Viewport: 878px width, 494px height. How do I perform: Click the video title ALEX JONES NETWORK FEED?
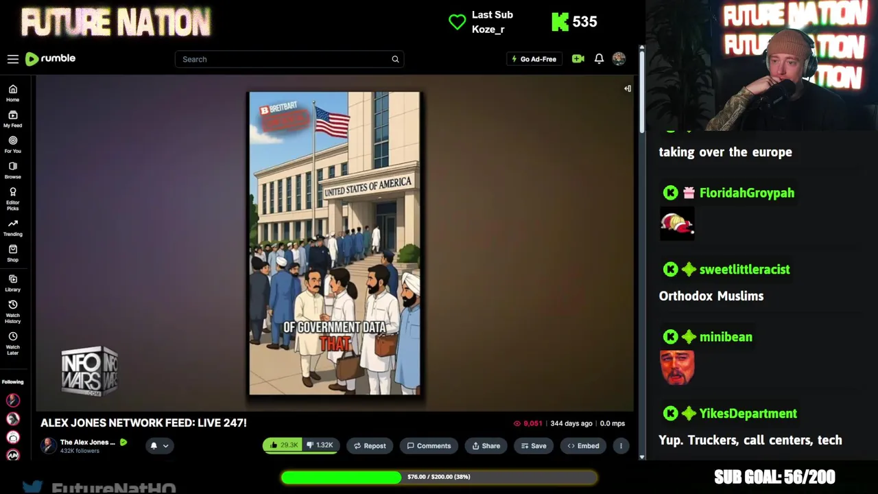(143, 423)
